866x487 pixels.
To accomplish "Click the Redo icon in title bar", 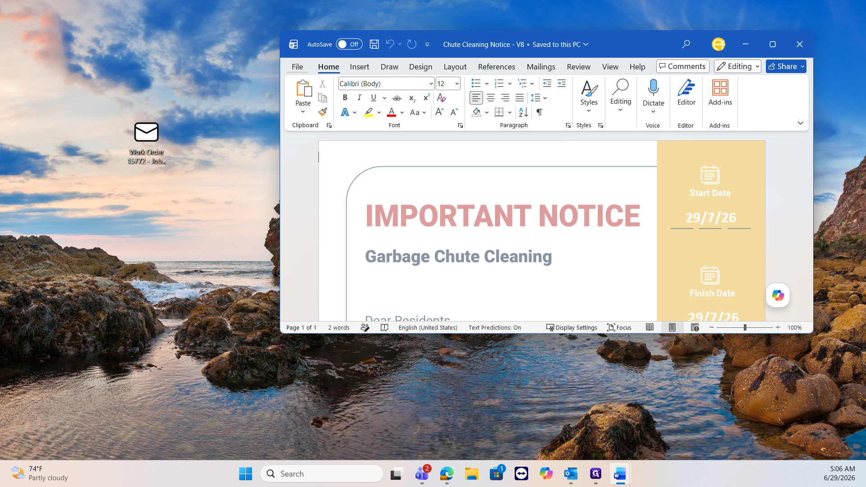I will [411, 44].
